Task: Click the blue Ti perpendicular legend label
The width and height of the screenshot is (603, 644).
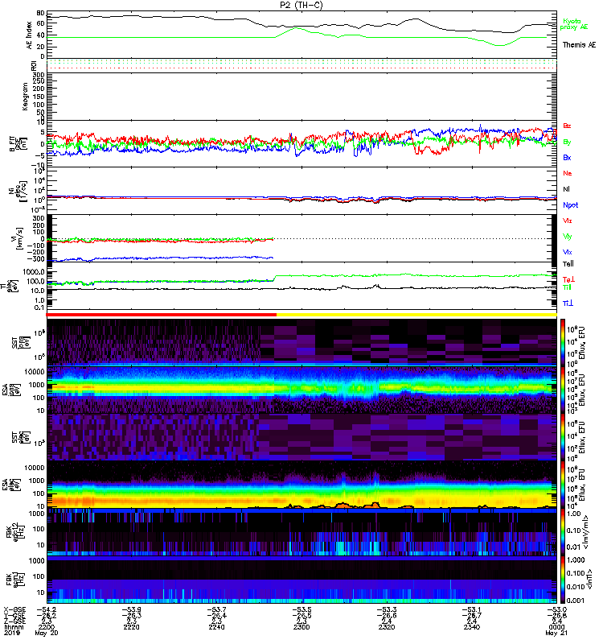Action: (x=568, y=303)
